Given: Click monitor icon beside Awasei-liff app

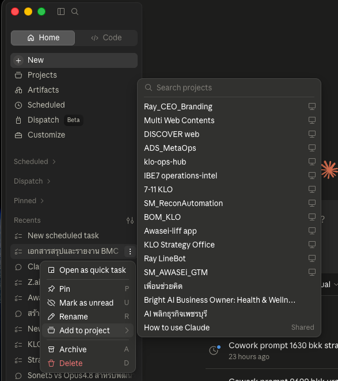Looking at the screenshot, I should (x=312, y=231).
